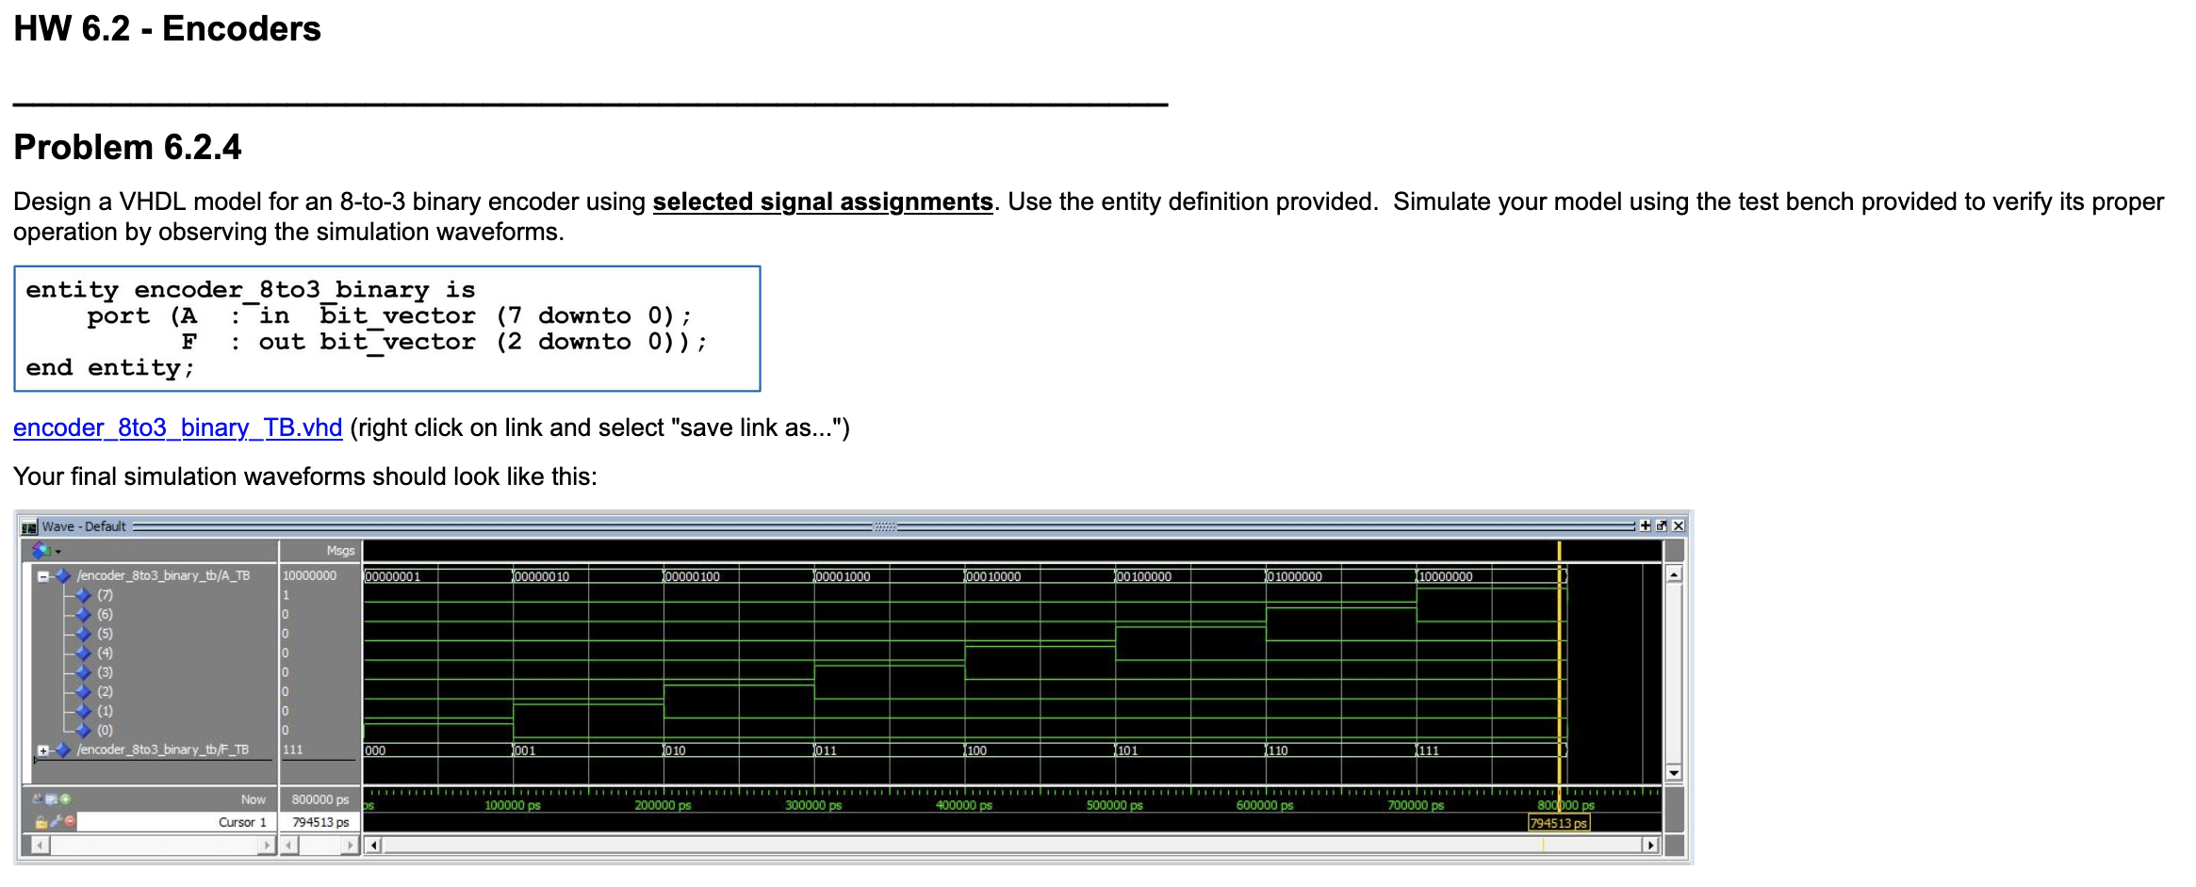
Task: Select signal bit (1) diamond icon
Action: [x=84, y=711]
